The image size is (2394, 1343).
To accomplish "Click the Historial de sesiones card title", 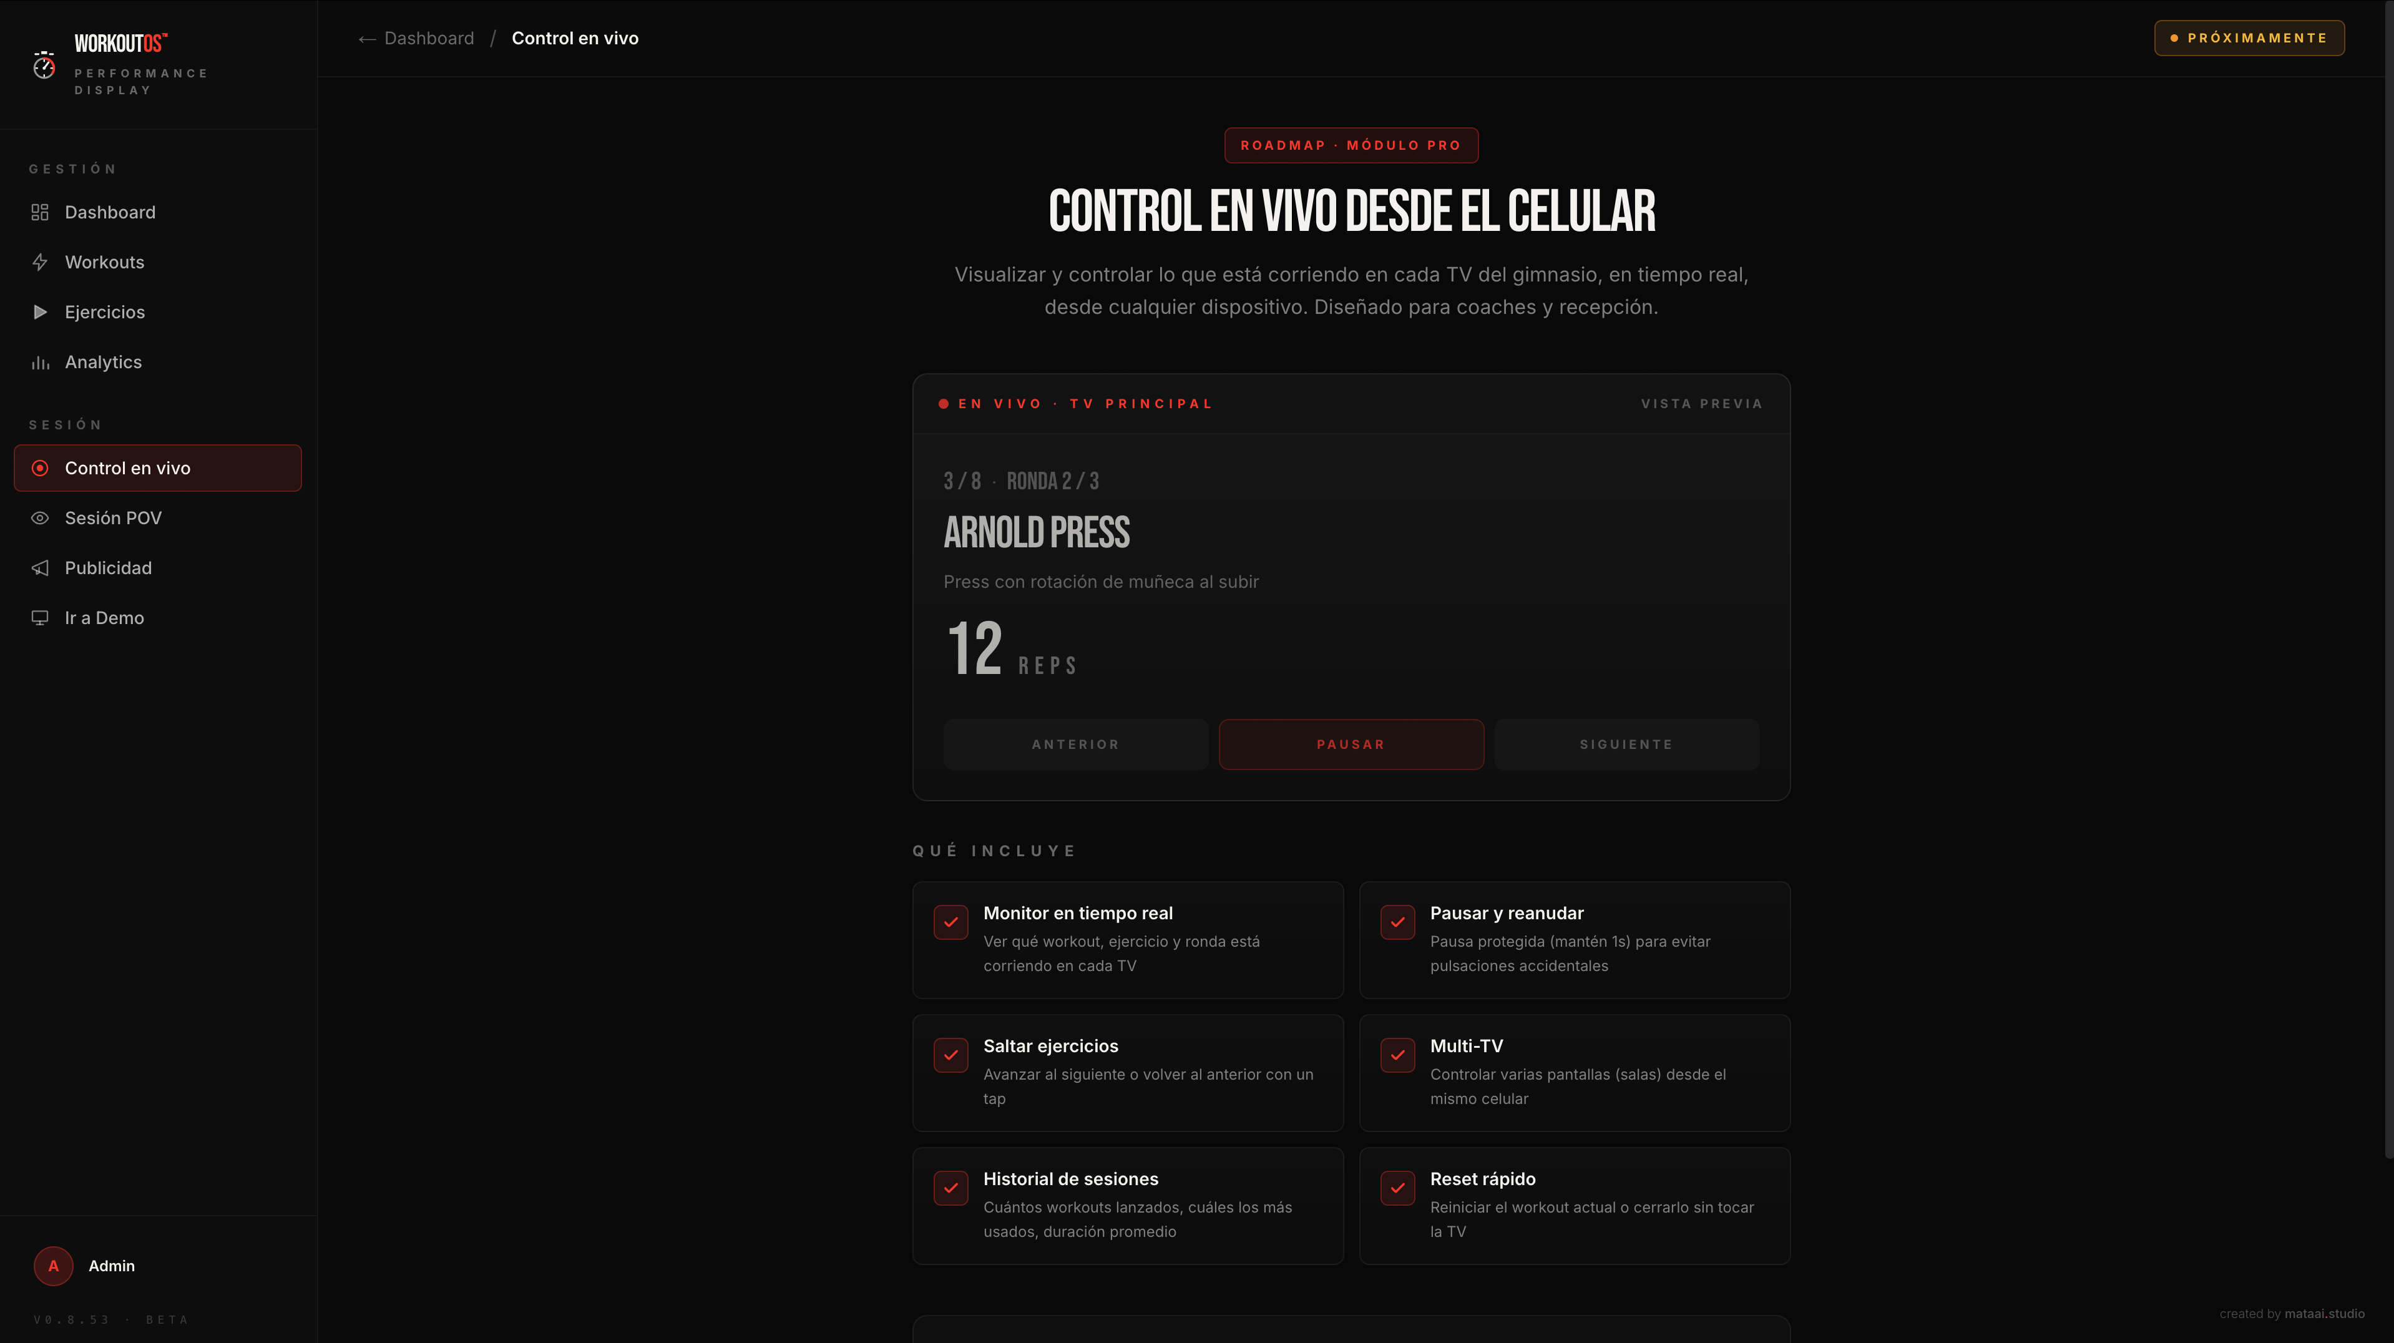I will click(x=1070, y=1179).
